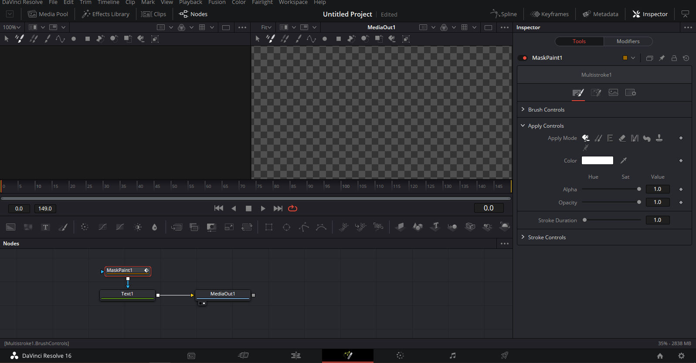Add a Text+ node from toolbar
This screenshot has width=696, height=363.
tap(45, 227)
